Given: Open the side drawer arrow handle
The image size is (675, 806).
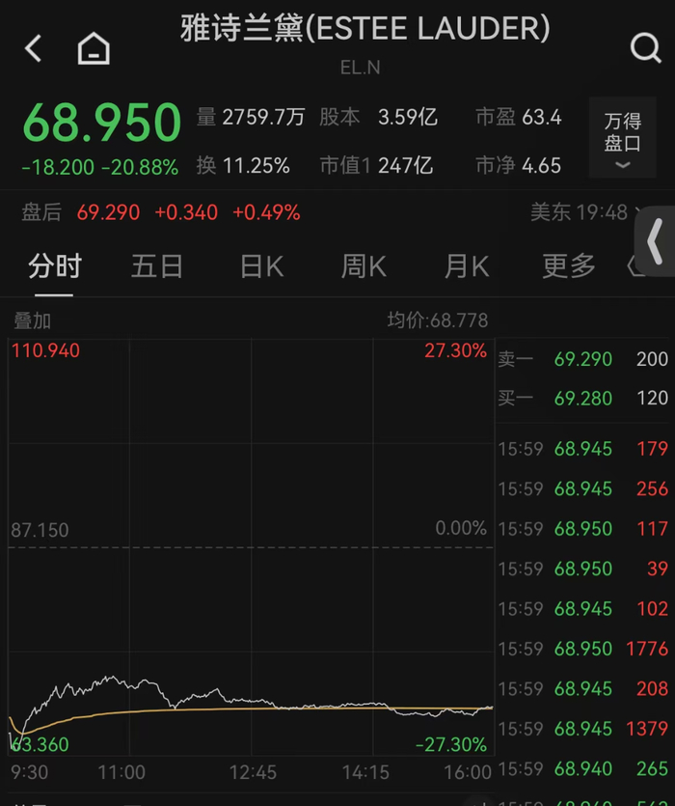Looking at the screenshot, I should pos(655,241).
